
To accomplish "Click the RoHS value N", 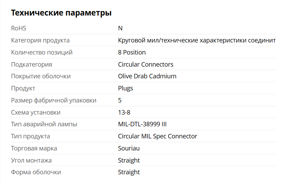I will click(120, 28).
